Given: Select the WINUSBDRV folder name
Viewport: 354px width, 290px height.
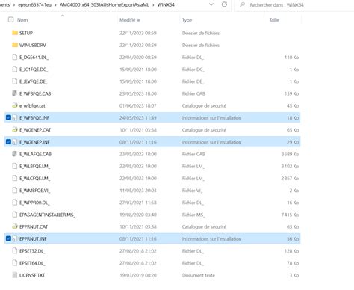Looking at the screenshot, I should [33, 45].
